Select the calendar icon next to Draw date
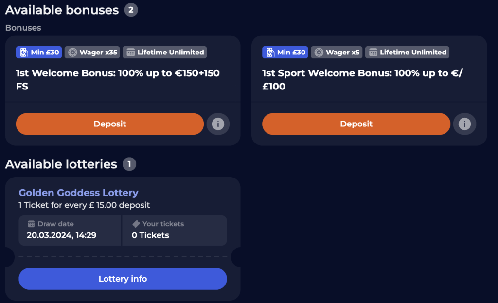Viewport: 498px width, 303px height. [31, 224]
